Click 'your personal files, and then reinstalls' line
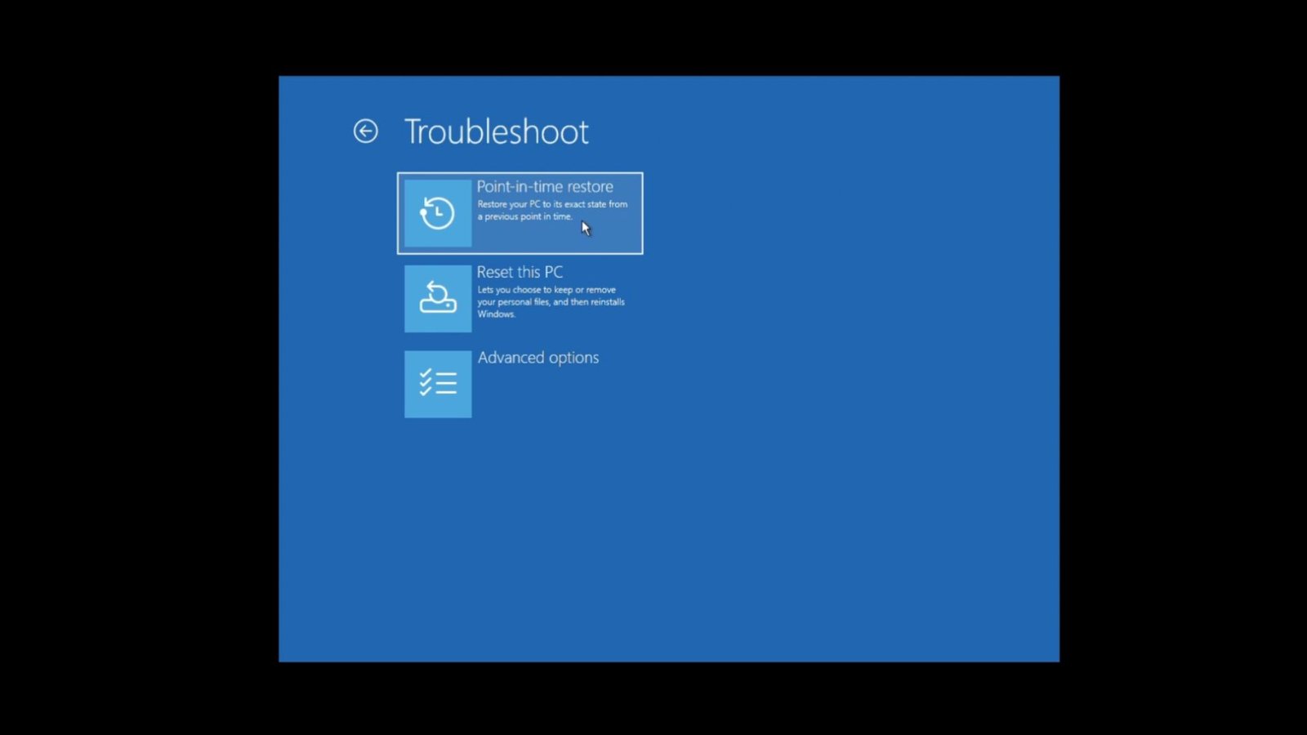 pyautogui.click(x=551, y=302)
